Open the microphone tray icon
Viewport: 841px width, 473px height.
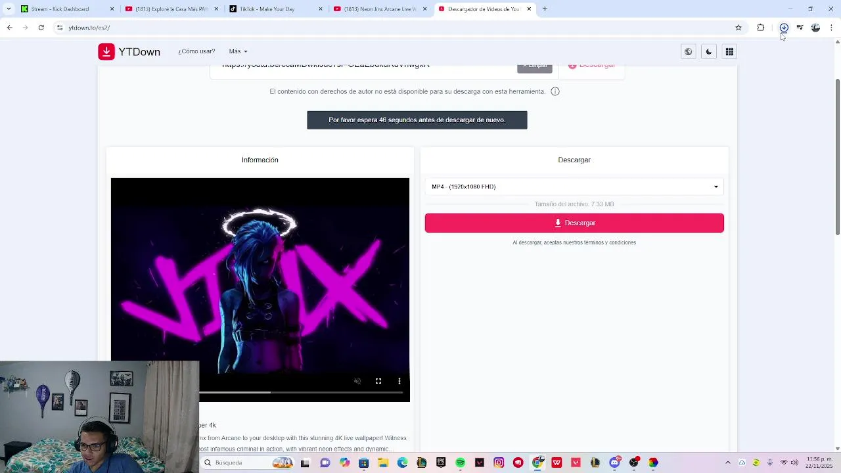(x=770, y=462)
